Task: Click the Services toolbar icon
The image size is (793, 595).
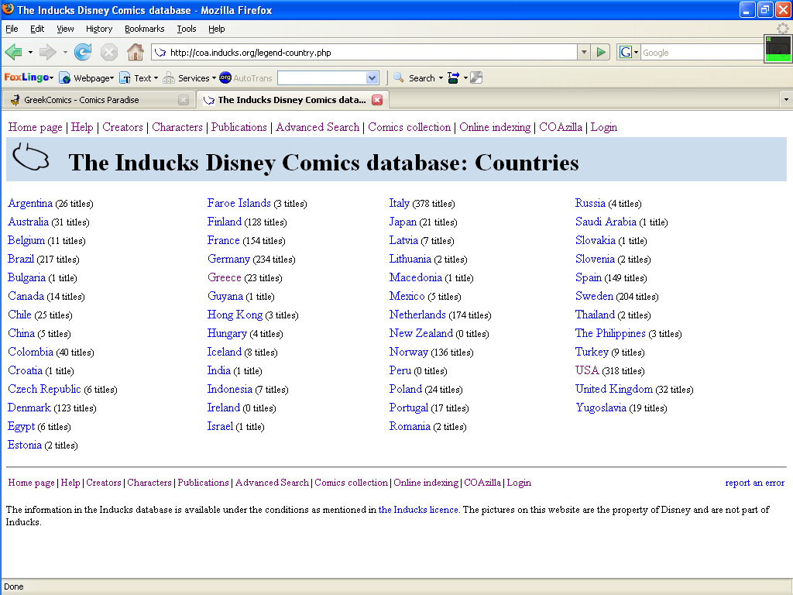Action: (x=169, y=78)
